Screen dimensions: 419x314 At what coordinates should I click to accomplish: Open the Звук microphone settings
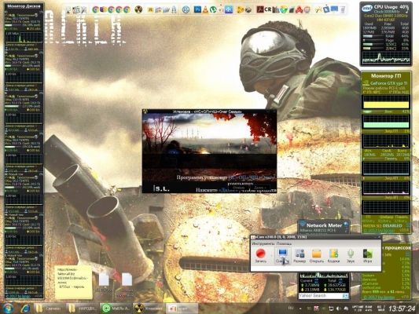(351, 255)
